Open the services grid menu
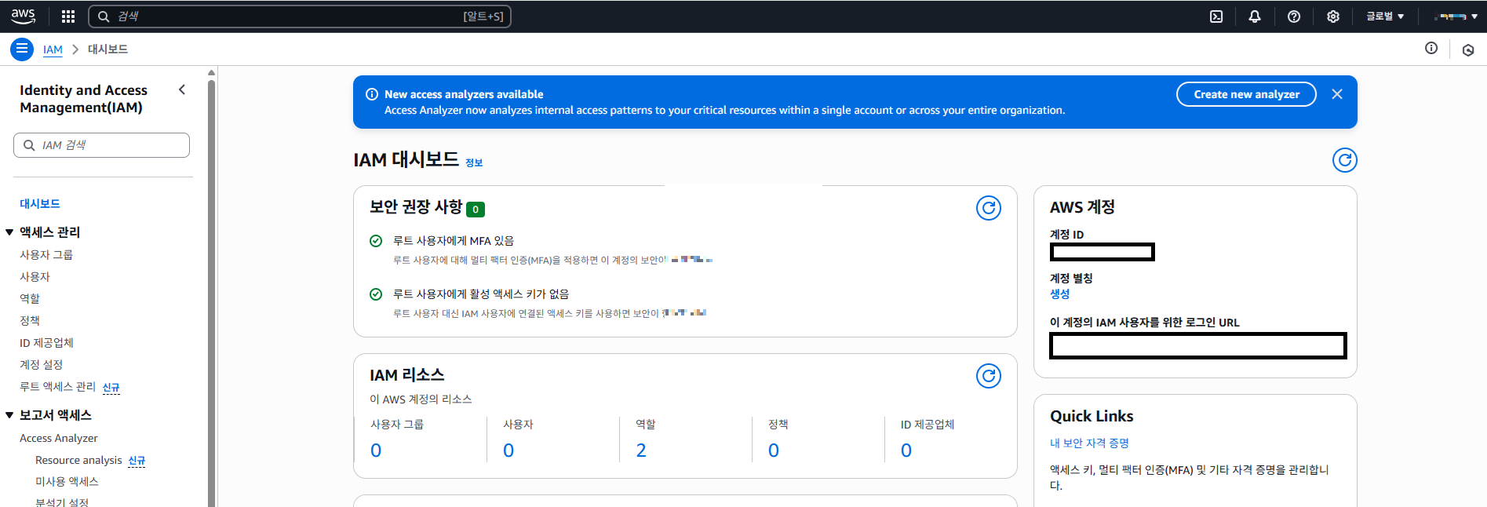The height and width of the screenshot is (507, 1487). point(68,16)
